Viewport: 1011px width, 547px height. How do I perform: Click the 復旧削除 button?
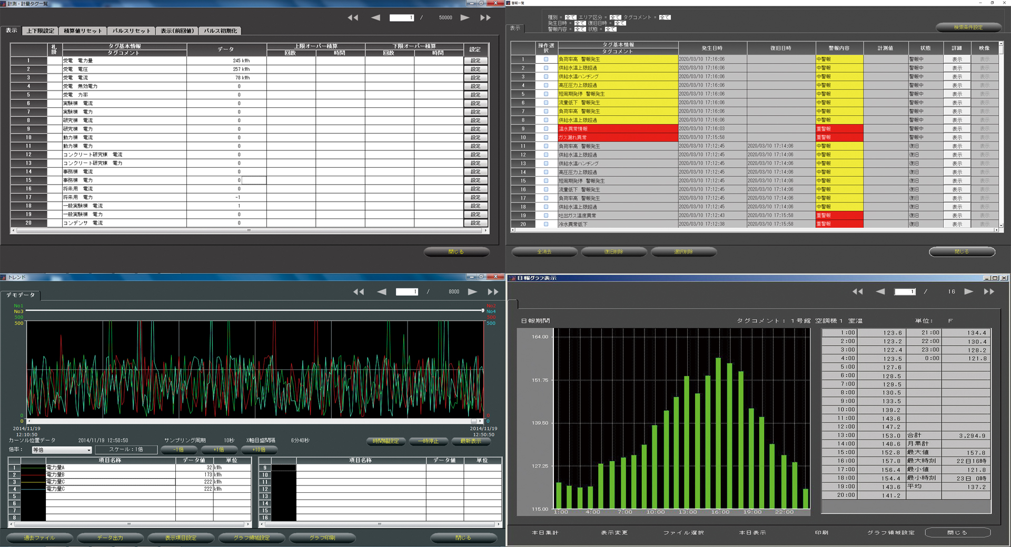click(614, 252)
